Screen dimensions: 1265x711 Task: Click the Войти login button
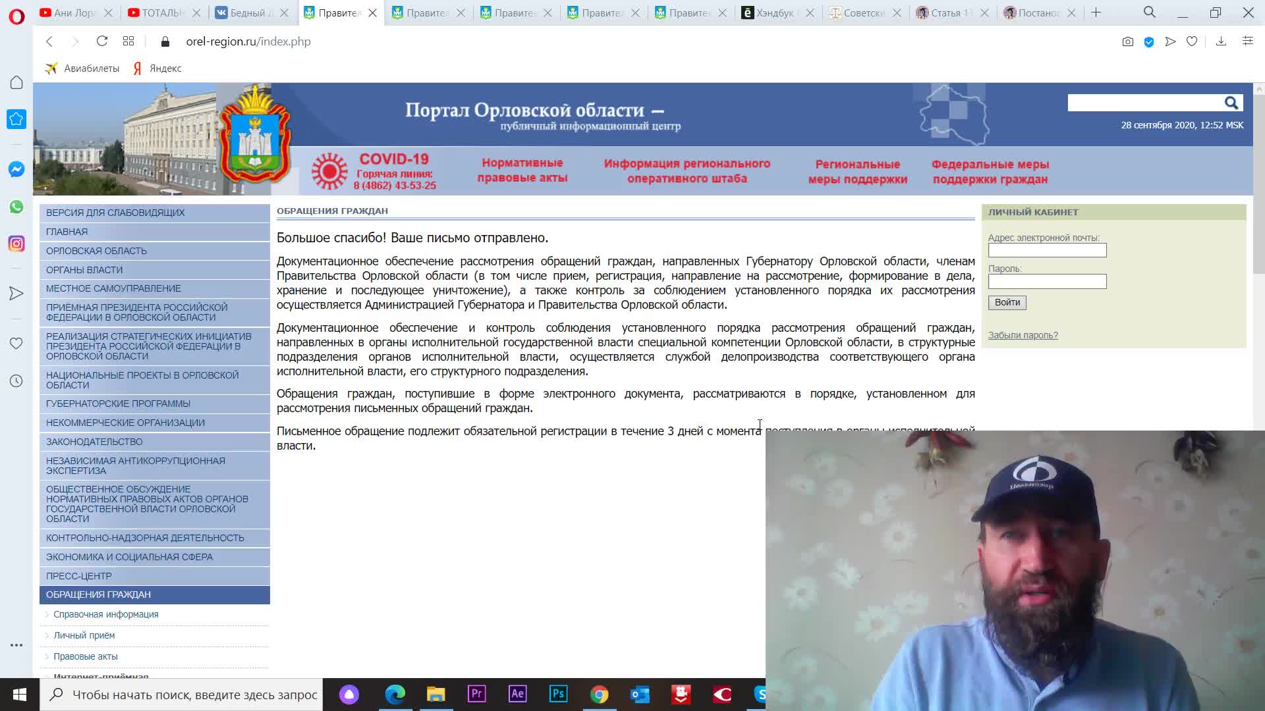(1007, 303)
